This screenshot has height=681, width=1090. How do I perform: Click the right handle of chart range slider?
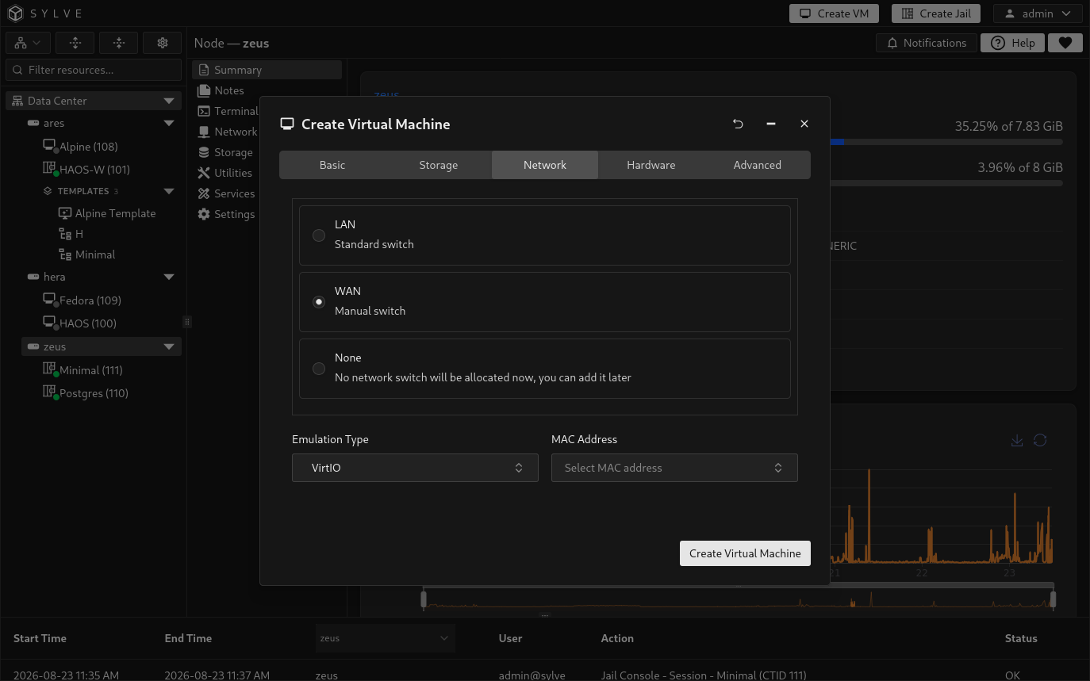point(1054,599)
